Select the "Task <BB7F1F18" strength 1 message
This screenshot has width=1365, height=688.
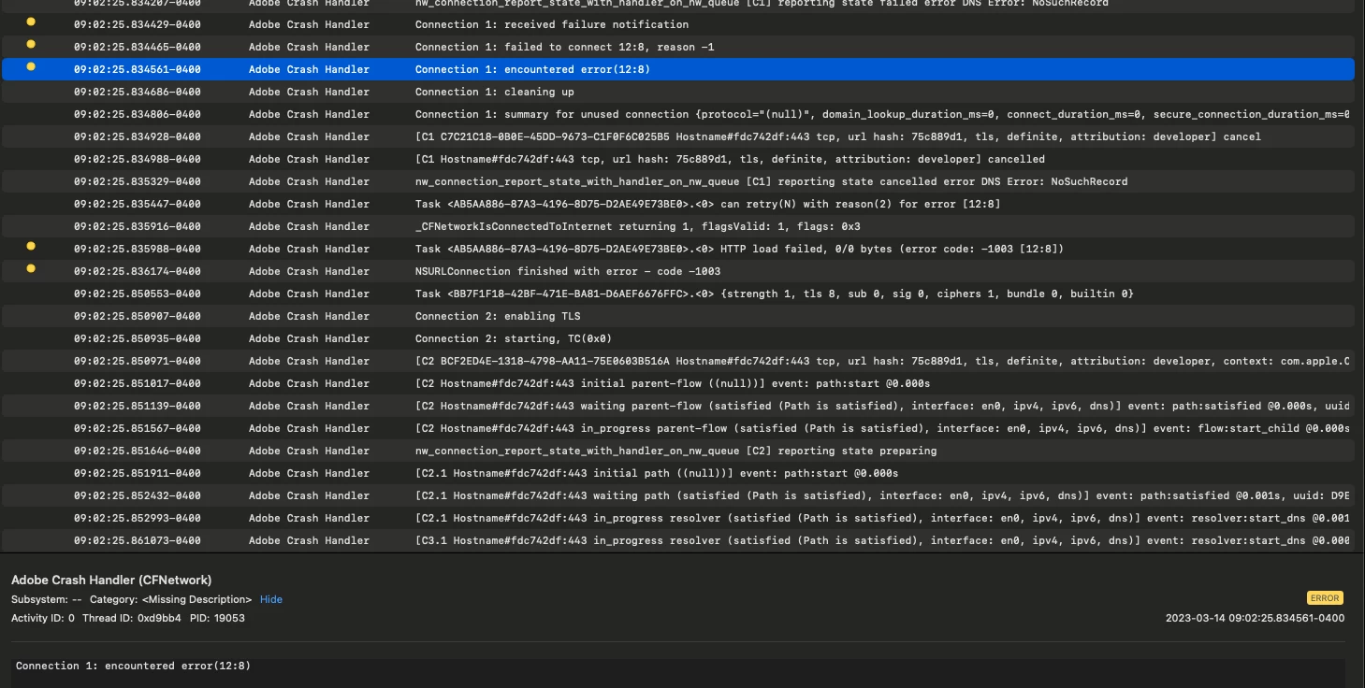(x=775, y=294)
